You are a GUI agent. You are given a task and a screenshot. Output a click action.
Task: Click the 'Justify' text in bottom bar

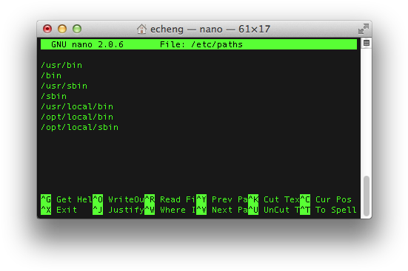click(126, 210)
